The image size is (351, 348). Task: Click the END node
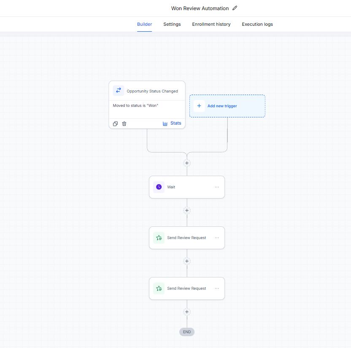[187, 332]
